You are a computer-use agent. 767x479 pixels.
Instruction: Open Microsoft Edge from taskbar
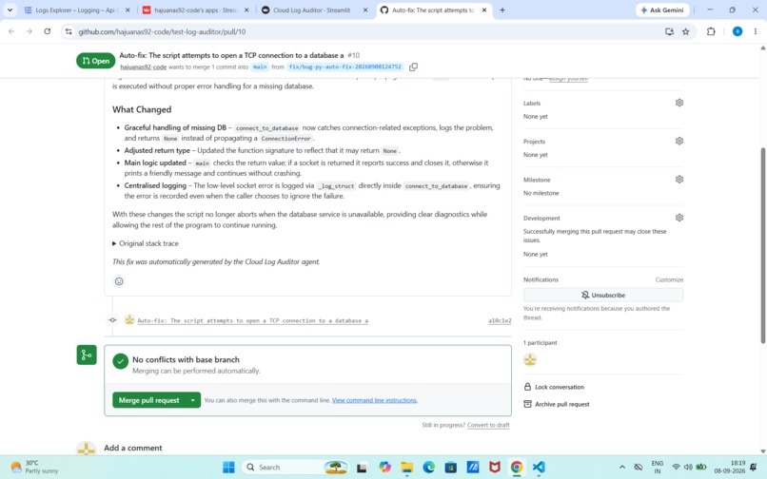[428, 468]
